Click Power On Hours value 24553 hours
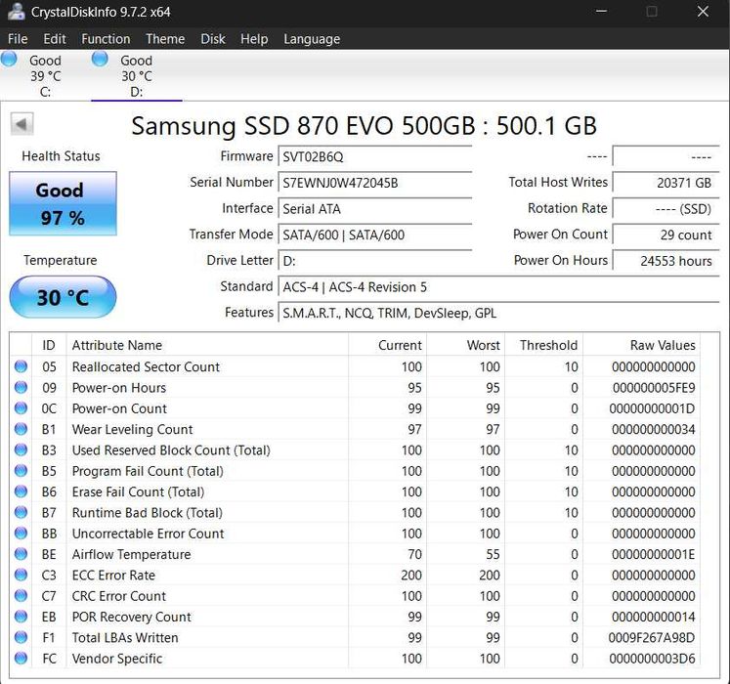The height and width of the screenshot is (684, 730). pyautogui.click(x=666, y=260)
